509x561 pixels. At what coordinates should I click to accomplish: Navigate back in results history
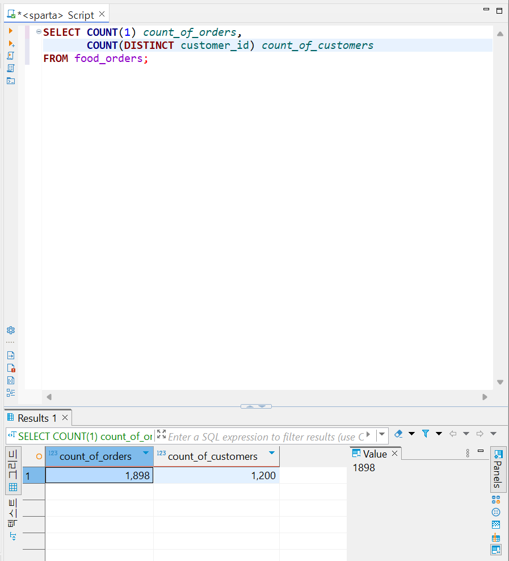[x=453, y=434]
